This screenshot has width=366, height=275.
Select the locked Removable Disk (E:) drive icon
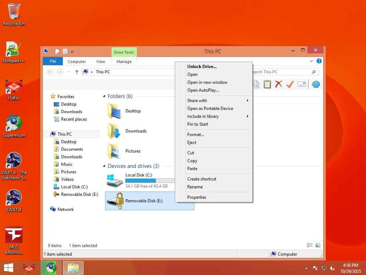click(x=115, y=201)
